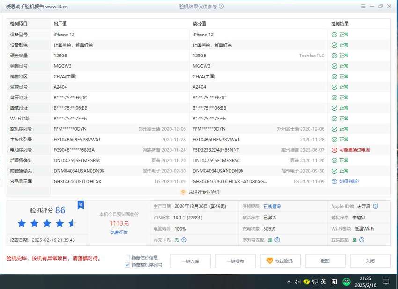Click the 如何判断? link
Screen dimensions: 398x289
tap(349, 182)
